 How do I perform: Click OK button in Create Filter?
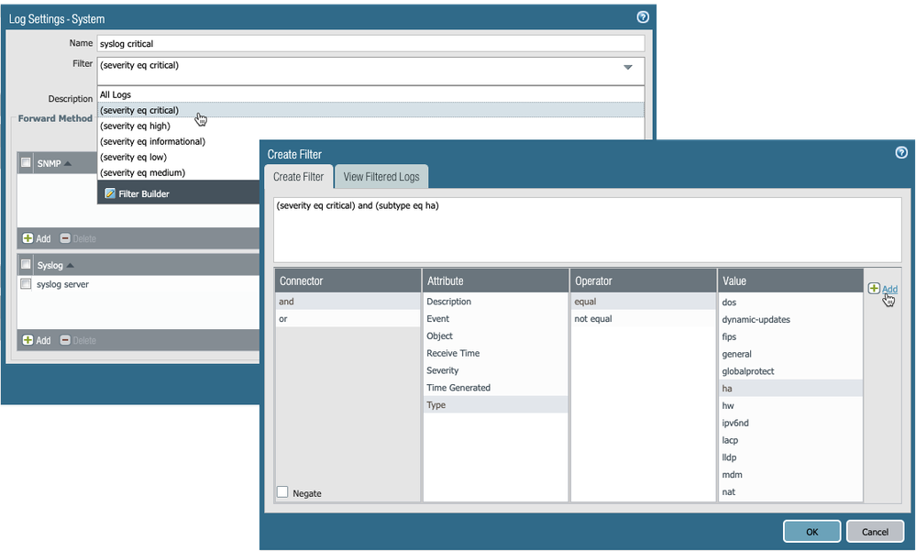click(x=811, y=531)
